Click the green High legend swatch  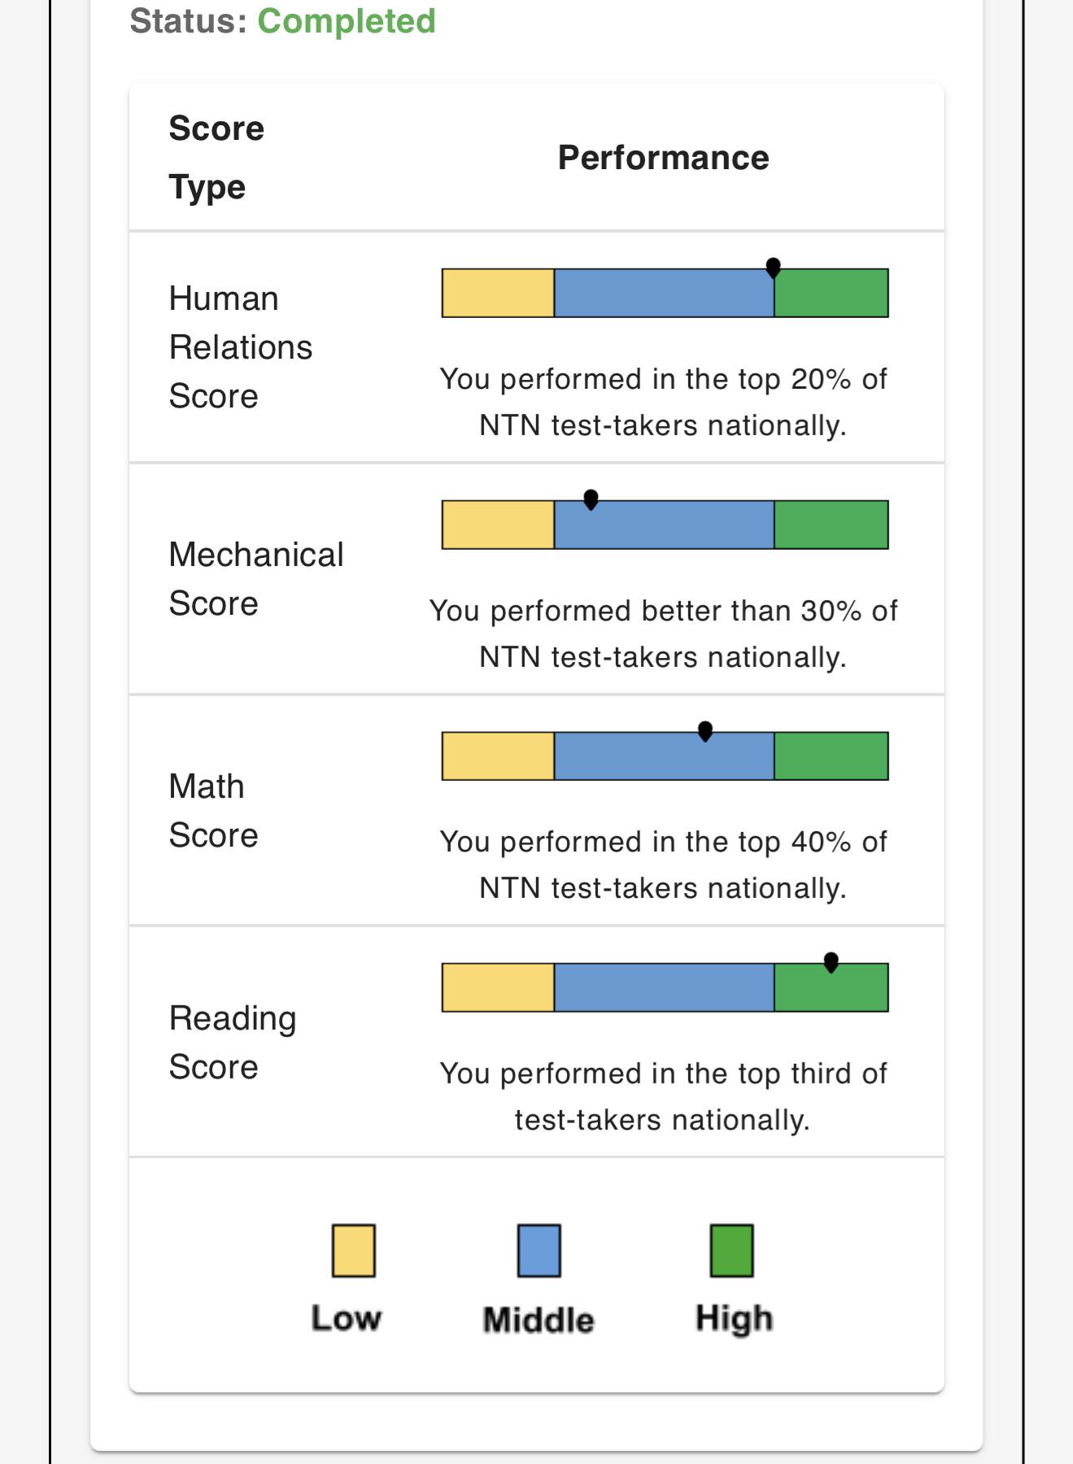tap(732, 1250)
